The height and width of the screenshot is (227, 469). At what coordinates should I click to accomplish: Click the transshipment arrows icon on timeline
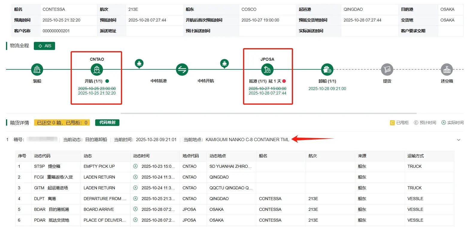point(182,70)
